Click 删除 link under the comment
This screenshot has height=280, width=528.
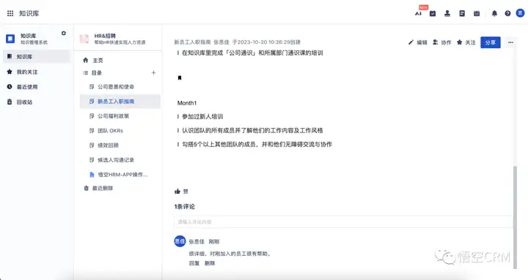click(x=210, y=263)
